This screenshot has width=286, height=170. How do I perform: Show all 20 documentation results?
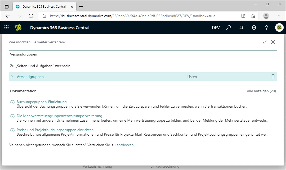pos(261,91)
